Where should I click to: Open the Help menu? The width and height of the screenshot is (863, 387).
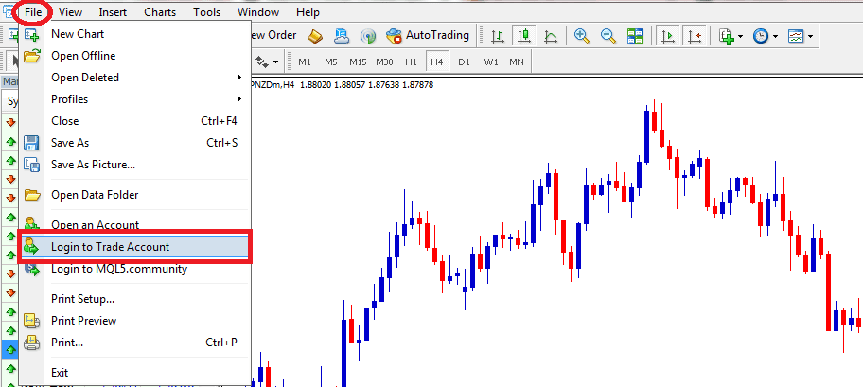pyautogui.click(x=308, y=11)
